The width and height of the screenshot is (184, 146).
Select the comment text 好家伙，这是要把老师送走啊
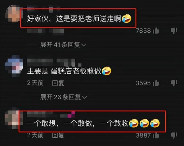point(74,18)
